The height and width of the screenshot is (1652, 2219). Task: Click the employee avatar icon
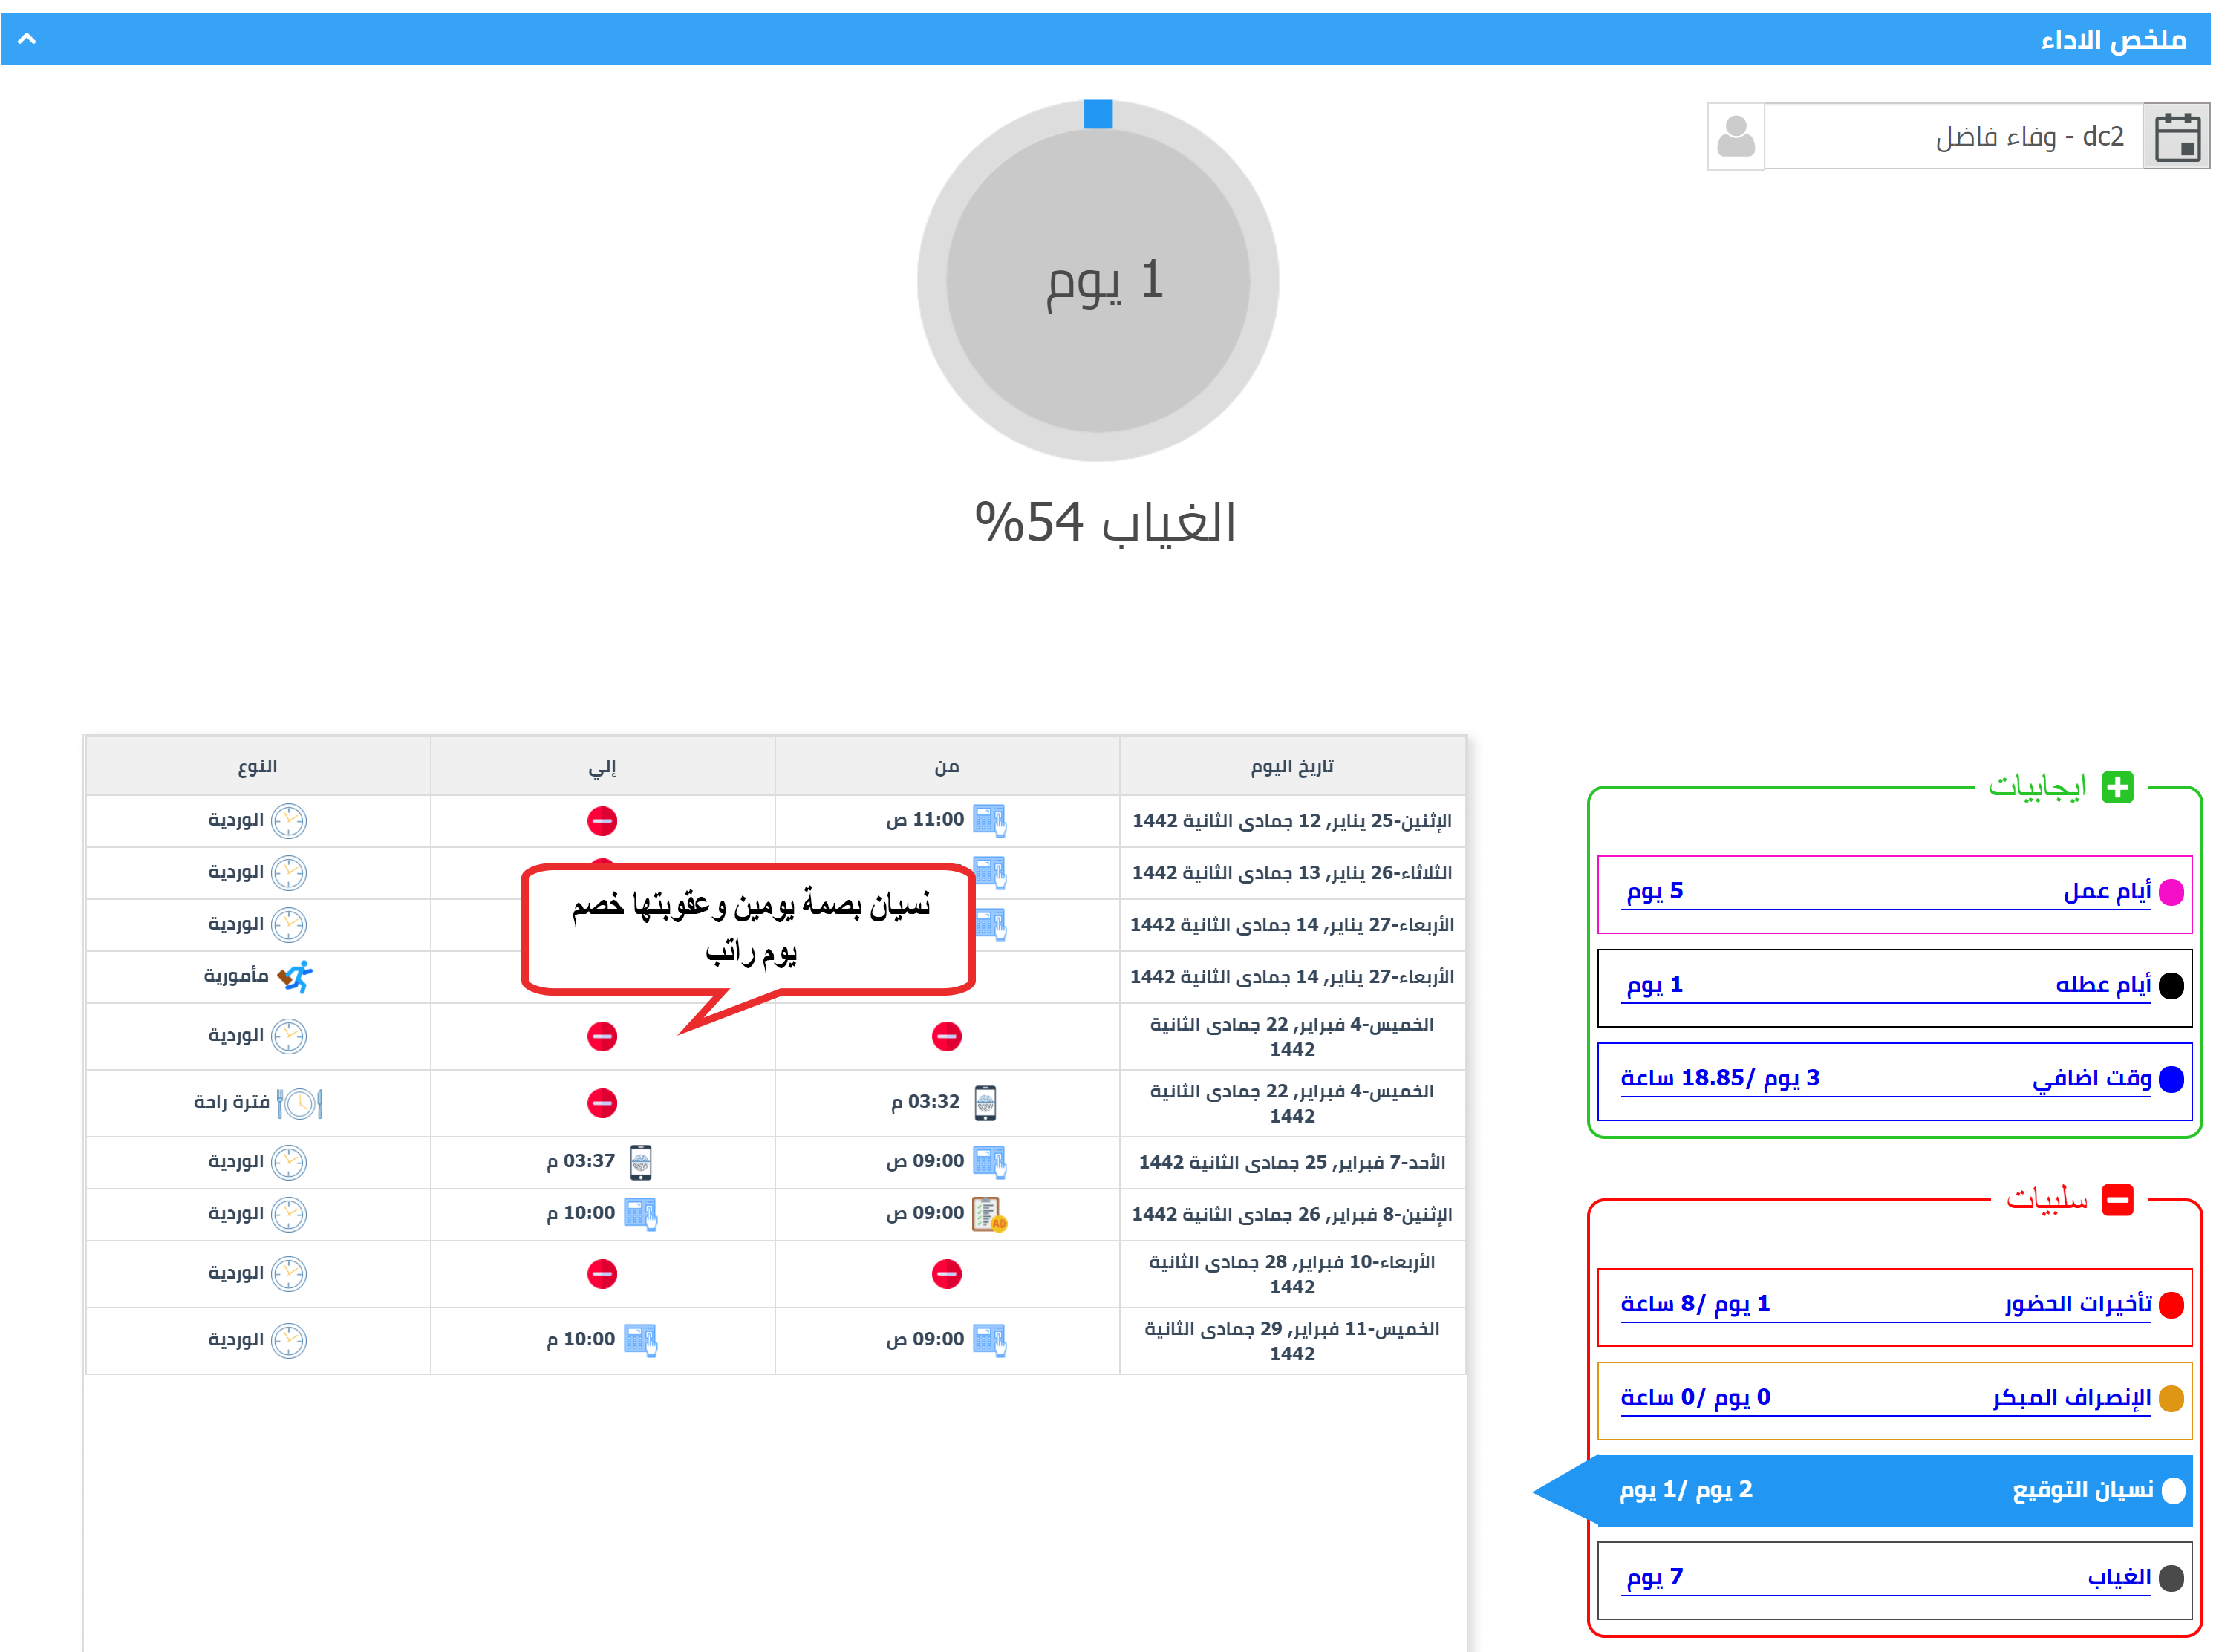[1735, 136]
